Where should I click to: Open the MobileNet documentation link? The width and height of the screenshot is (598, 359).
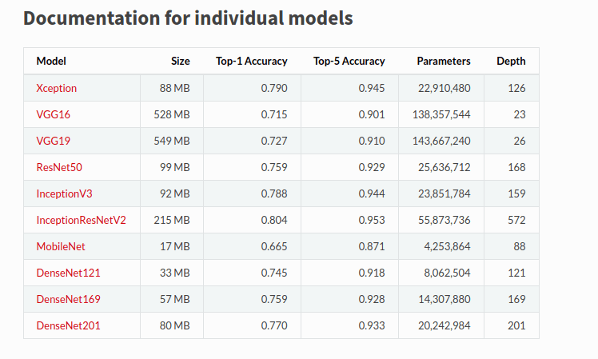click(x=61, y=246)
